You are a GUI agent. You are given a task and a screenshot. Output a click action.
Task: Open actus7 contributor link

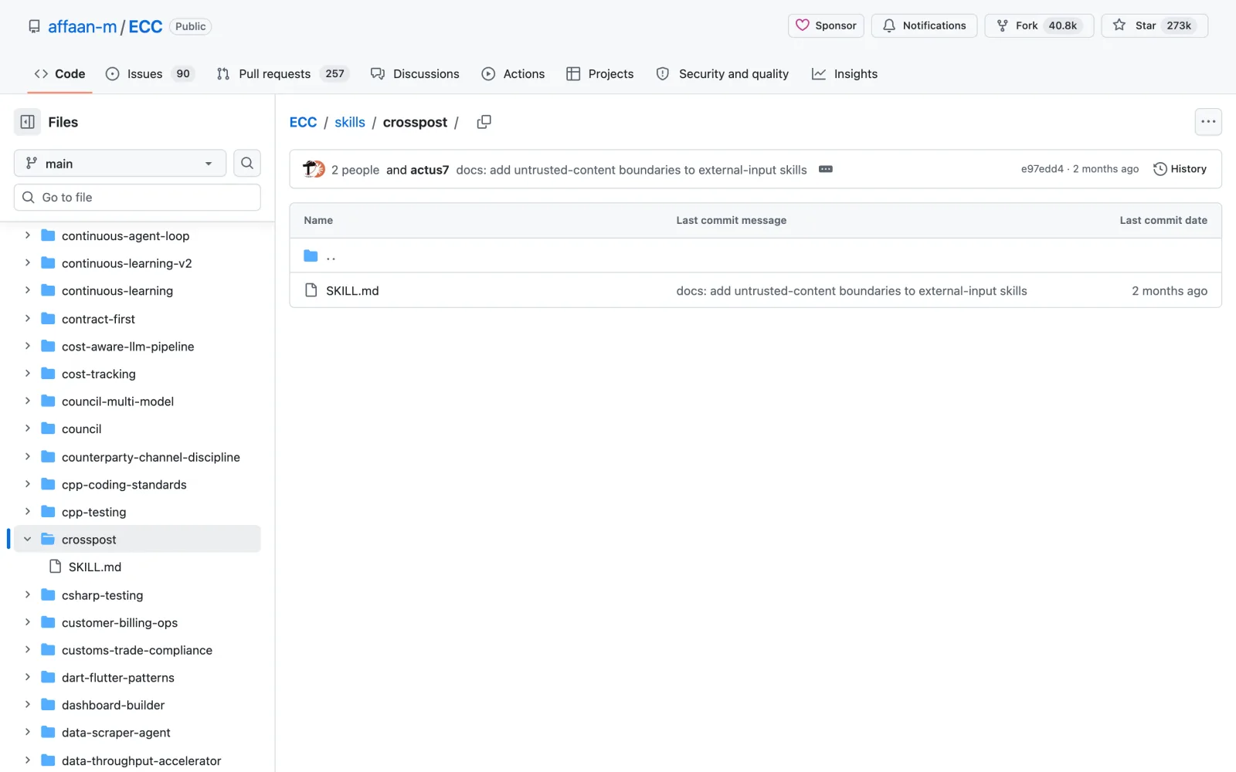[x=429, y=170]
